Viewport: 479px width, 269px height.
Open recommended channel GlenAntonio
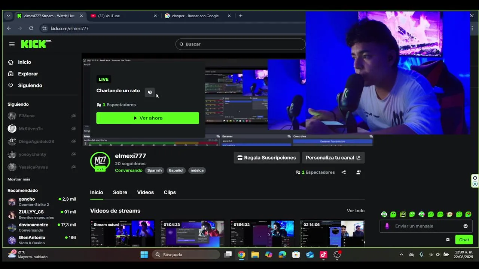42,240
